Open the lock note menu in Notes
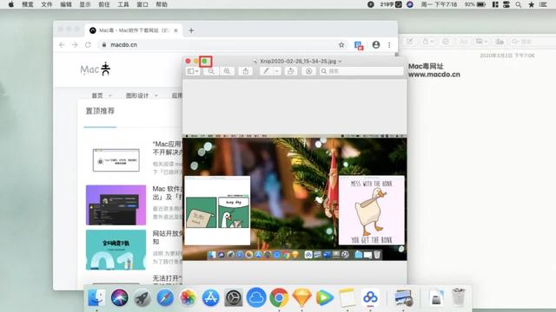556x312 pixels. 428,42
